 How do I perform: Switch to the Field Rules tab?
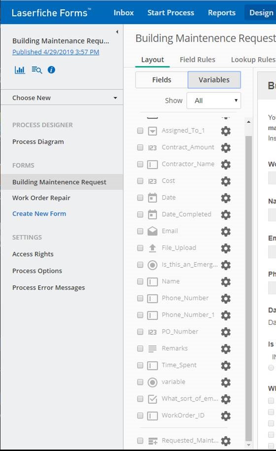(x=197, y=60)
